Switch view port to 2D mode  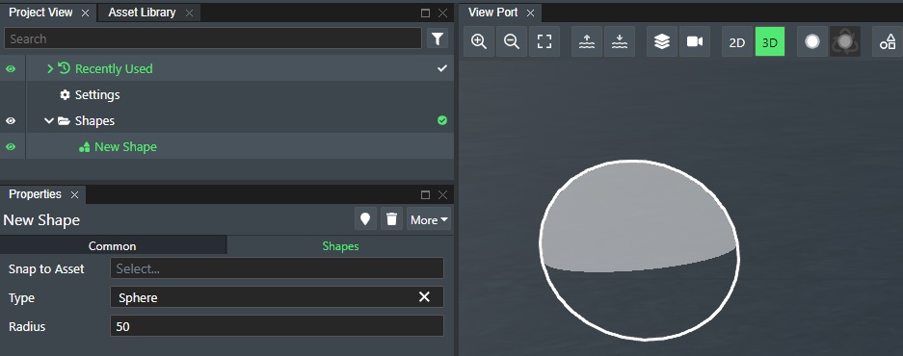coord(737,42)
